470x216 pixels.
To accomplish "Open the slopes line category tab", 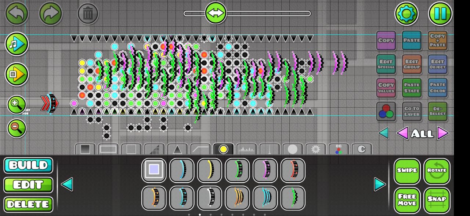I will 200,149.
